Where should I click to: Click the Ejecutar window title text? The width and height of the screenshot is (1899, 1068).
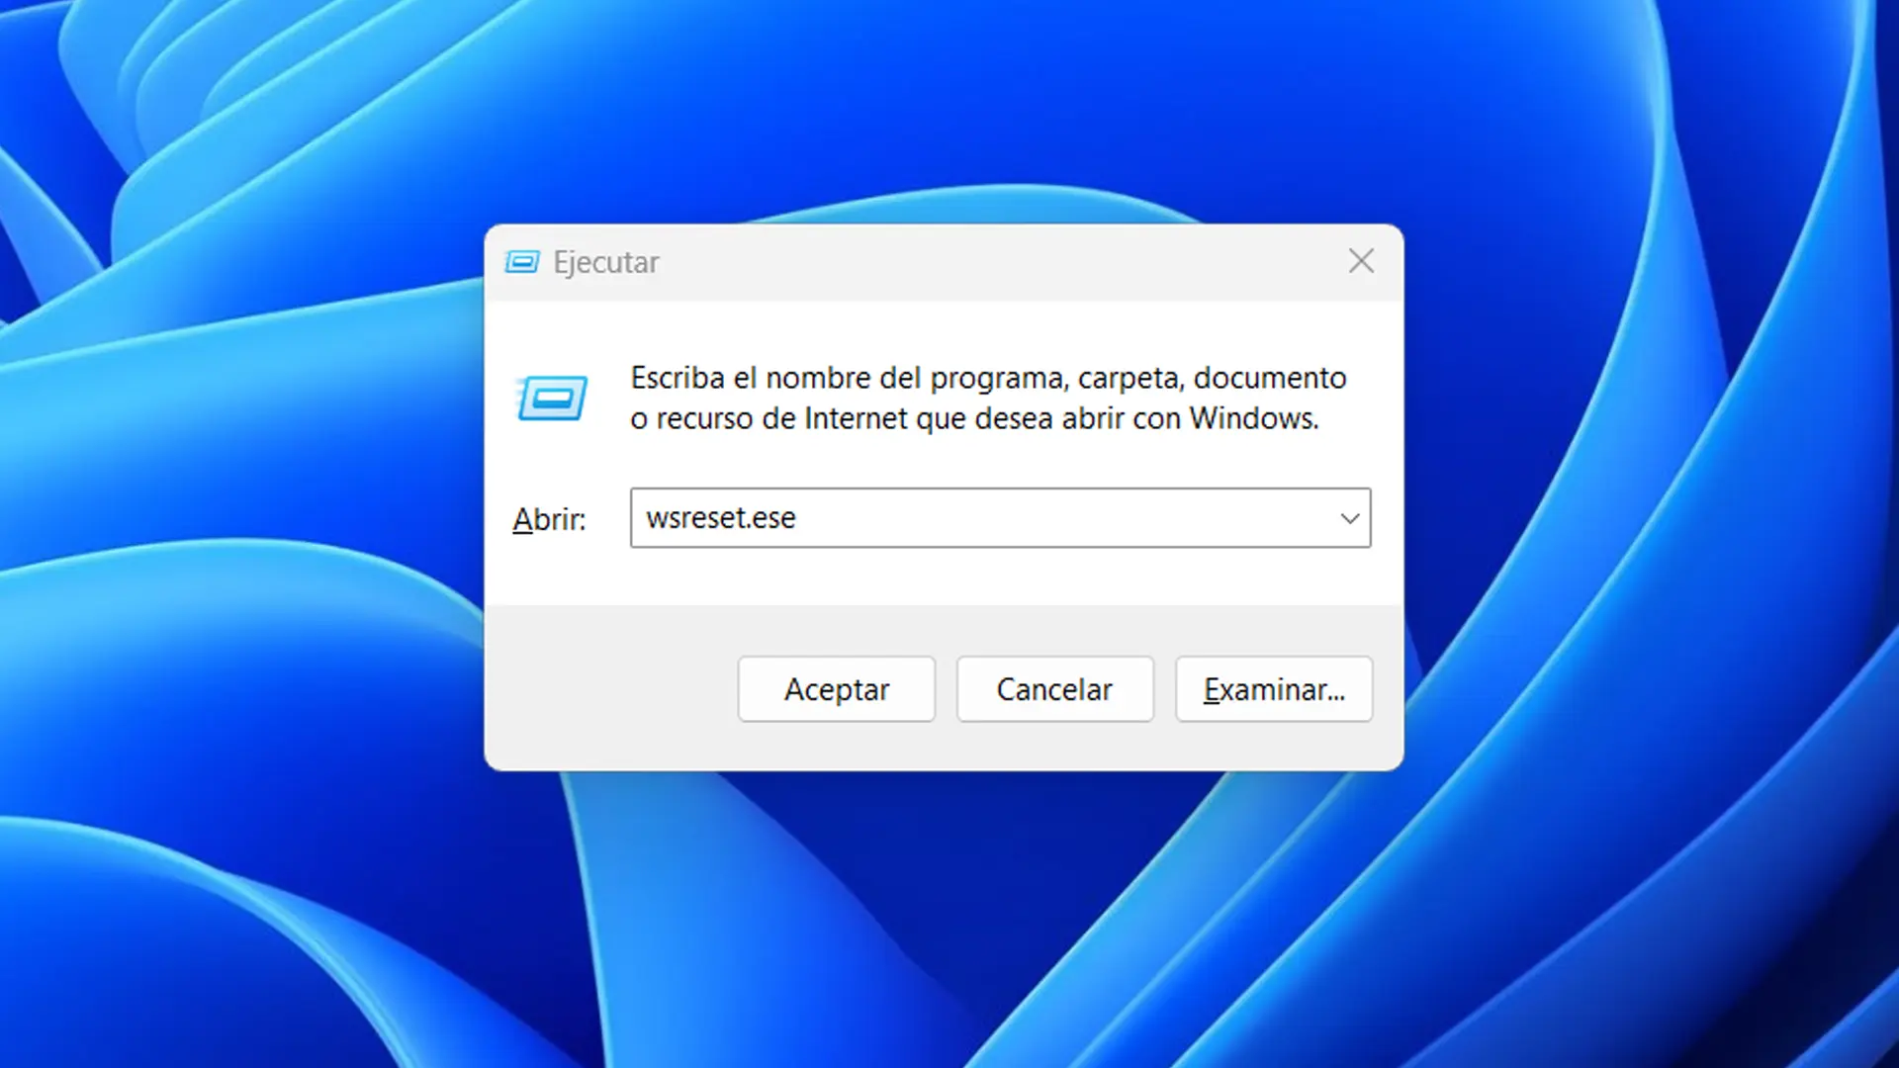point(605,262)
